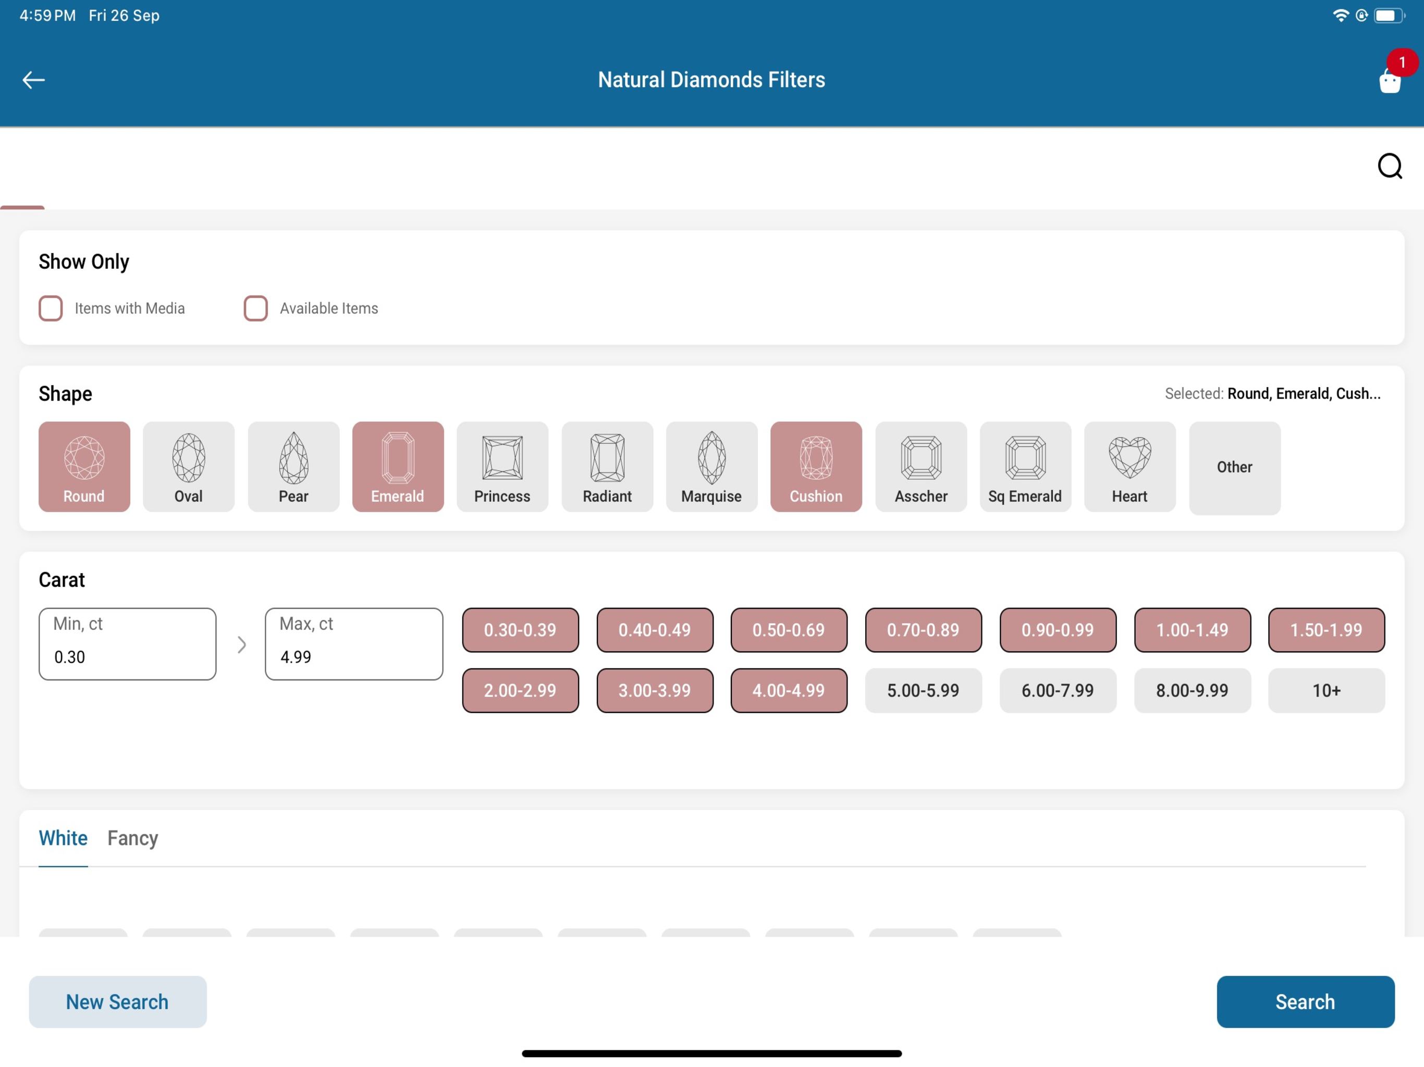
Task: Check battery status icon
Action: 1389,16
